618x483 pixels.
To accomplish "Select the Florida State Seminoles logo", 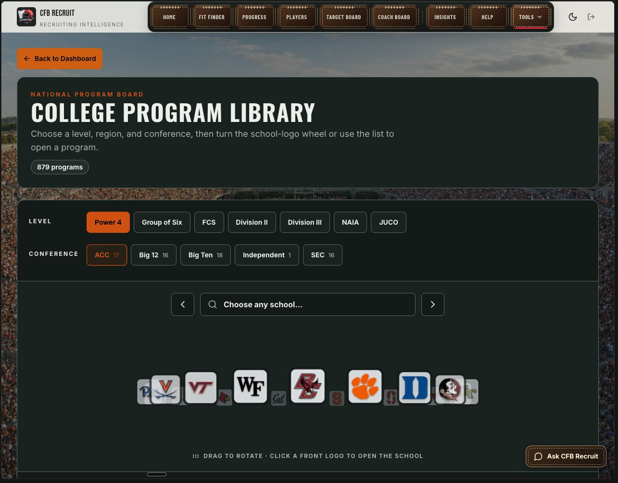I will (450, 389).
